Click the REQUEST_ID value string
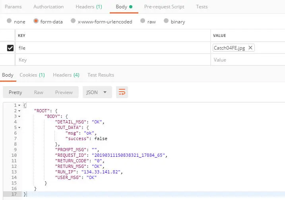 point(128,155)
